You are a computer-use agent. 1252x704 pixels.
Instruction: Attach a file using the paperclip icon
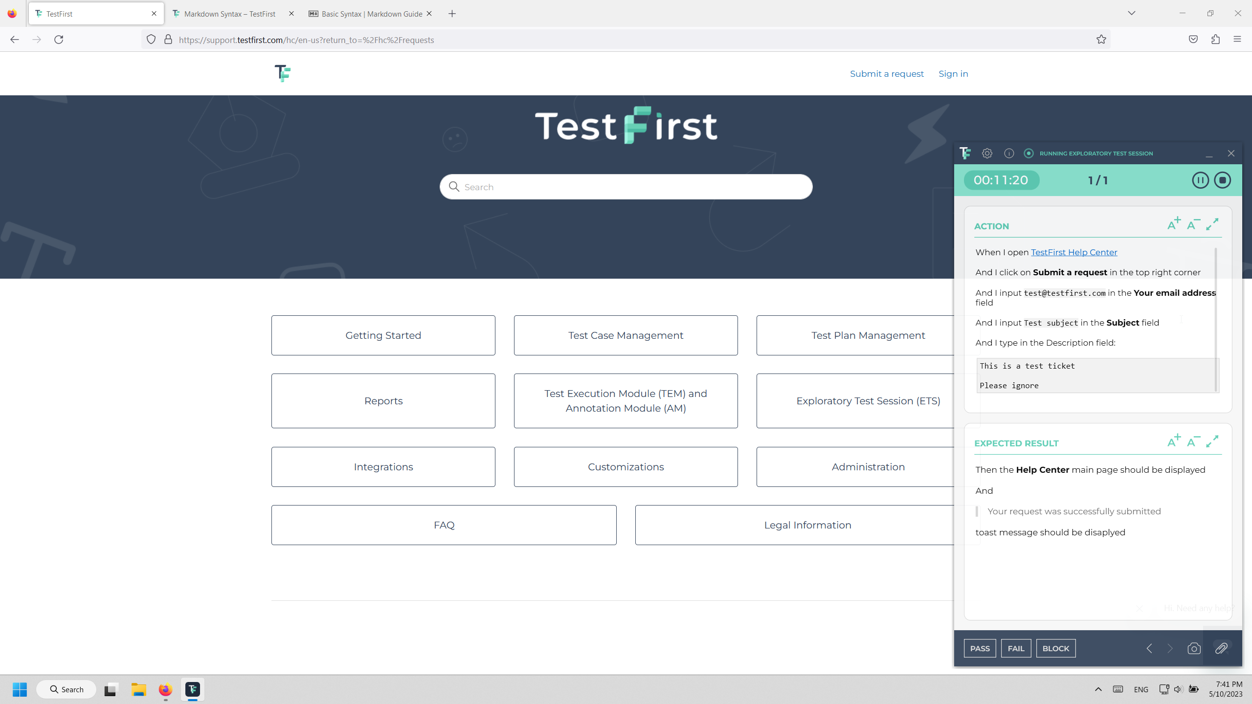[x=1221, y=648]
